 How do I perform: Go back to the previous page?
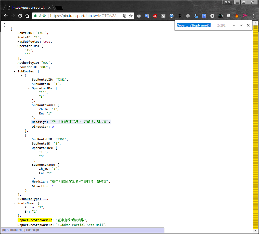tap(6, 16)
